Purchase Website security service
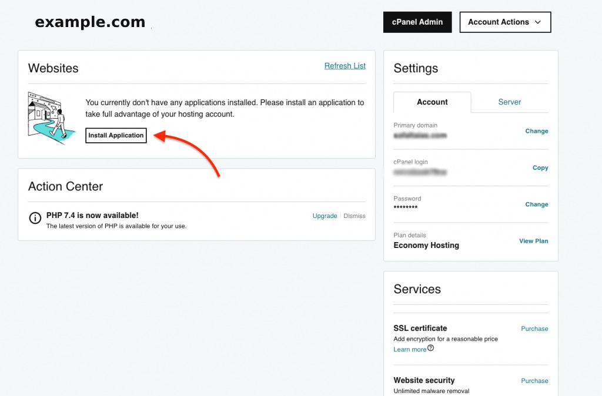 534,381
